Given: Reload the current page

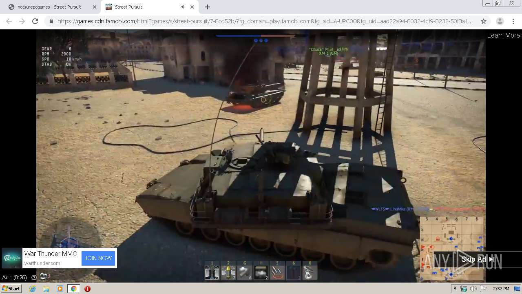Looking at the screenshot, I should tap(35, 21).
